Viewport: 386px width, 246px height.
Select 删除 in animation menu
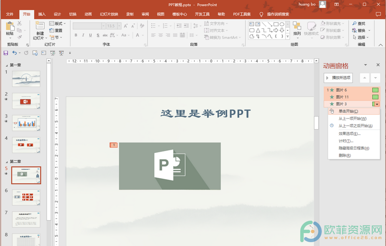pos(354,155)
